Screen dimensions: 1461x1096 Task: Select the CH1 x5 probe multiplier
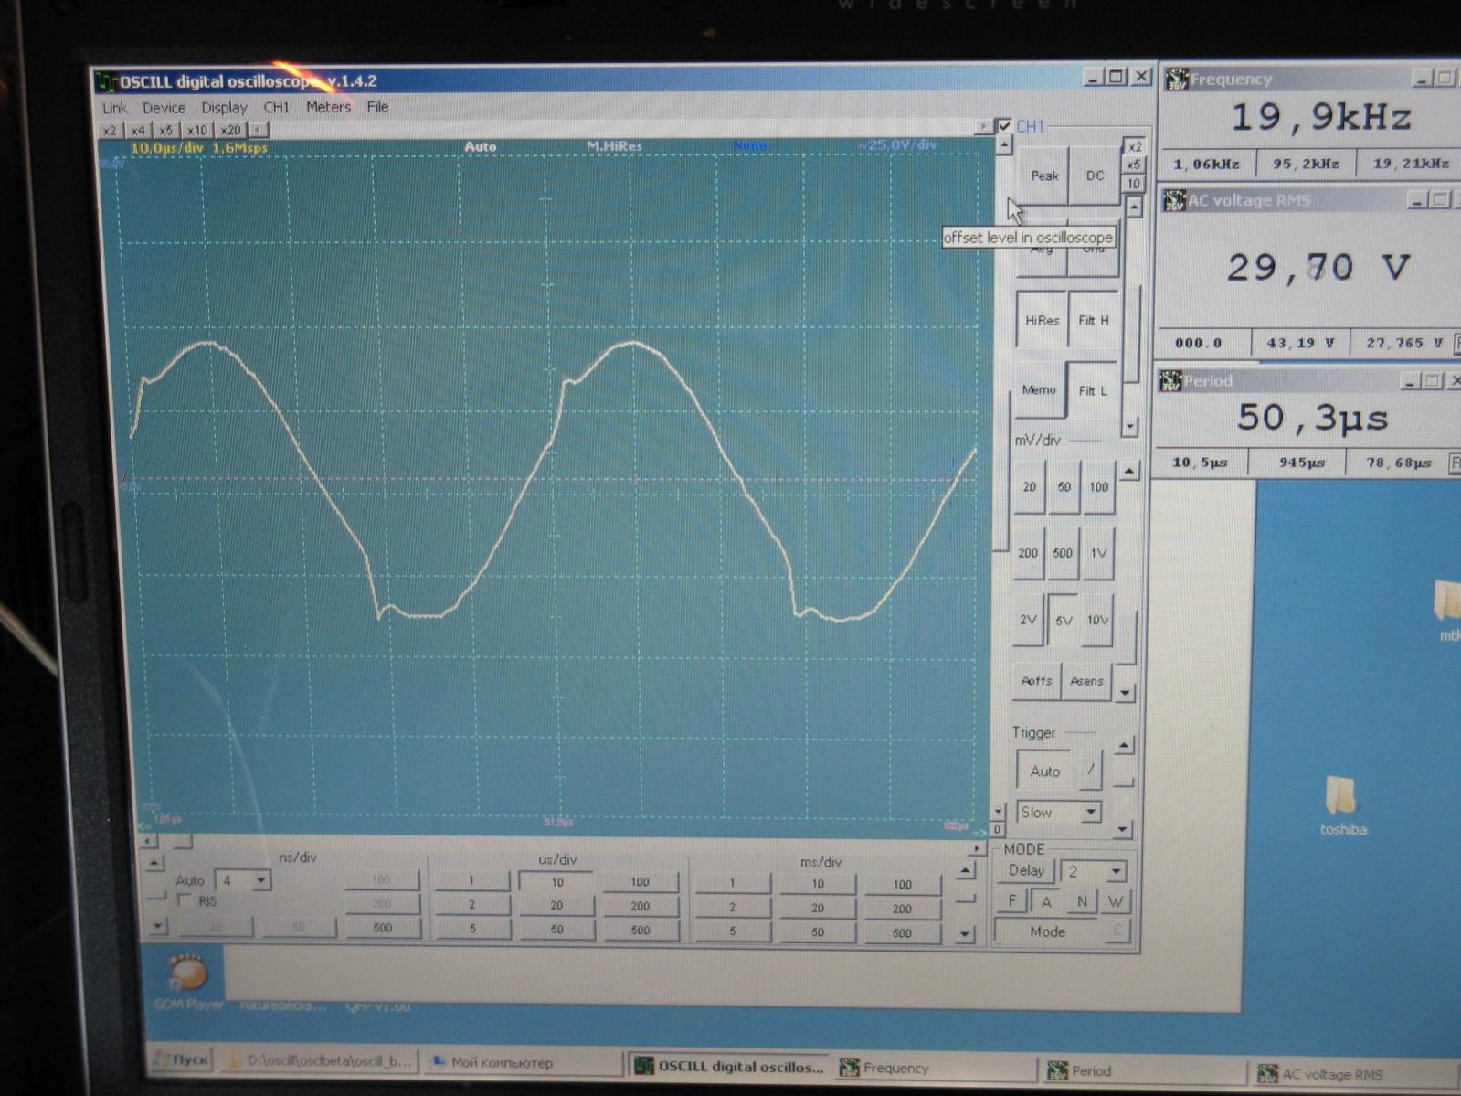[1134, 165]
